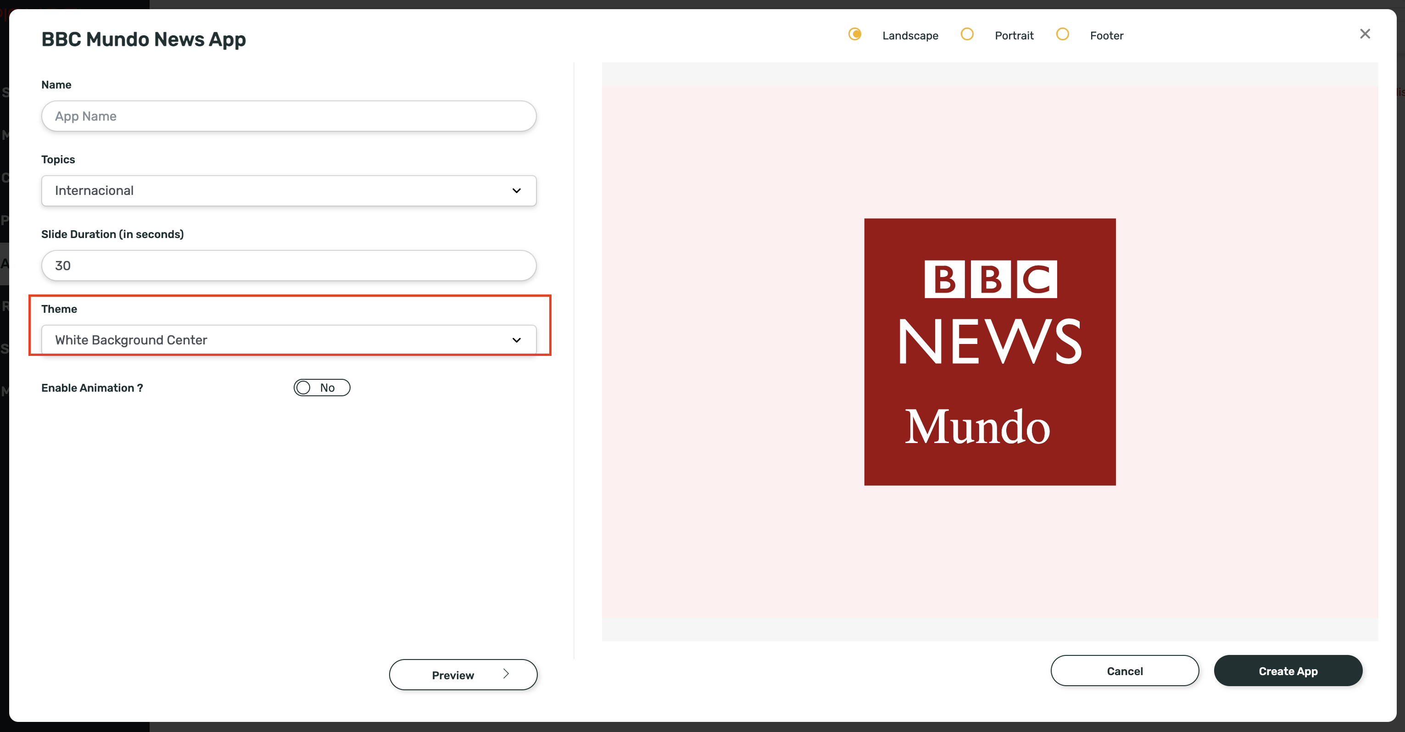Select the Landscape orientation radio button
The height and width of the screenshot is (732, 1405).
[855, 34]
